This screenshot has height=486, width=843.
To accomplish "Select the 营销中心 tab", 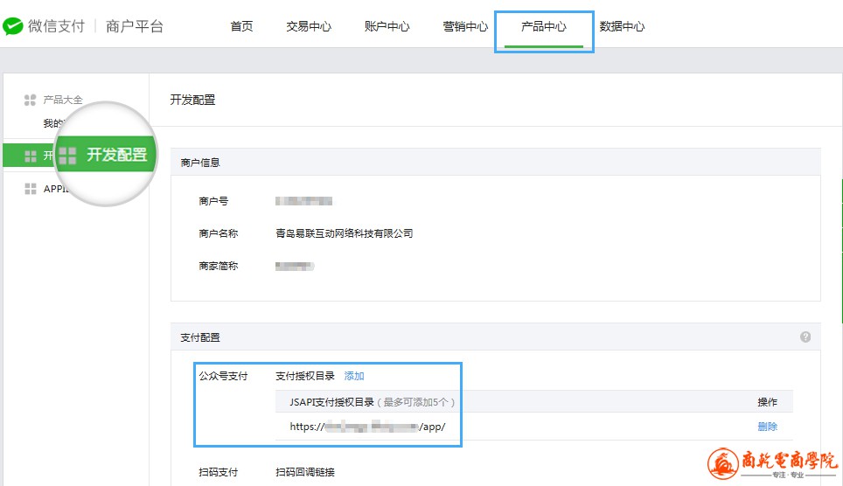I will [465, 26].
